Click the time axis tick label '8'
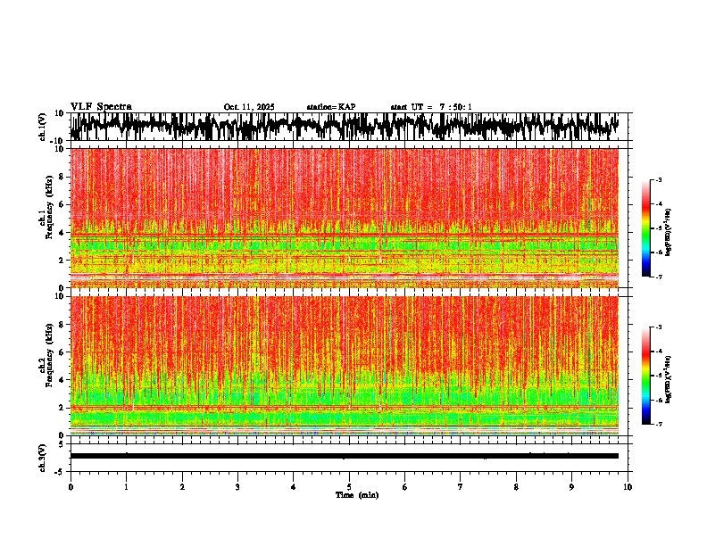707x546 pixels. tap(516, 487)
